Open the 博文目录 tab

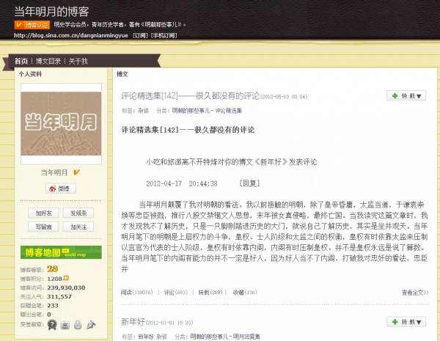[x=48, y=61]
